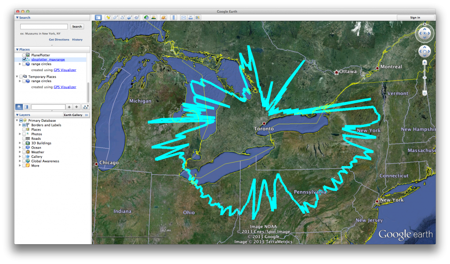Open the search History link
The width and height of the screenshot is (450, 264).
pos(77,40)
